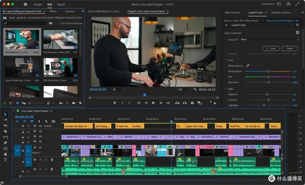Viewport: 305px width, 185px height.
Task: Open the Fit zoom level dropdown
Action: [x=119, y=89]
